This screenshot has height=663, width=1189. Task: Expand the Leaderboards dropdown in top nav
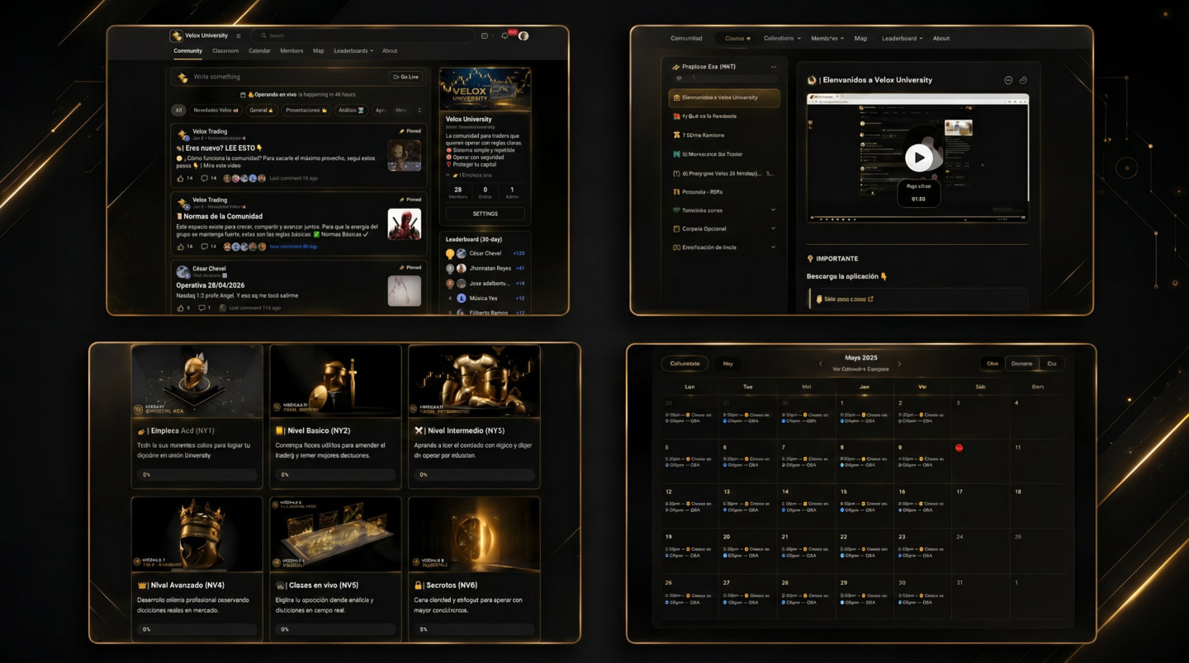(x=353, y=51)
